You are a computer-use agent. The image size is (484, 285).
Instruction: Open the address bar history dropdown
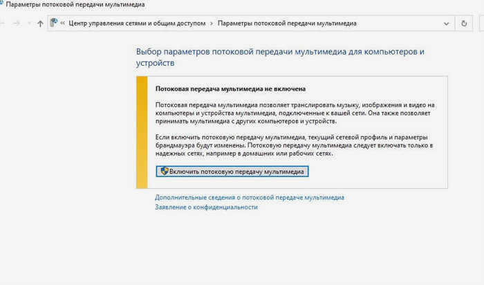(x=446, y=24)
